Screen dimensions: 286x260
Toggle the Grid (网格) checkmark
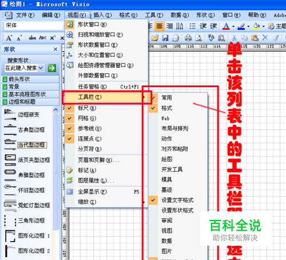[x=106, y=119]
